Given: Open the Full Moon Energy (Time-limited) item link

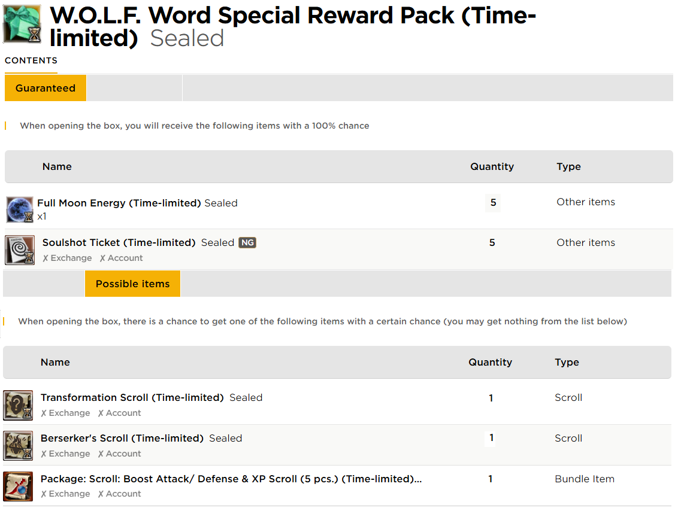Looking at the screenshot, I should click(119, 203).
